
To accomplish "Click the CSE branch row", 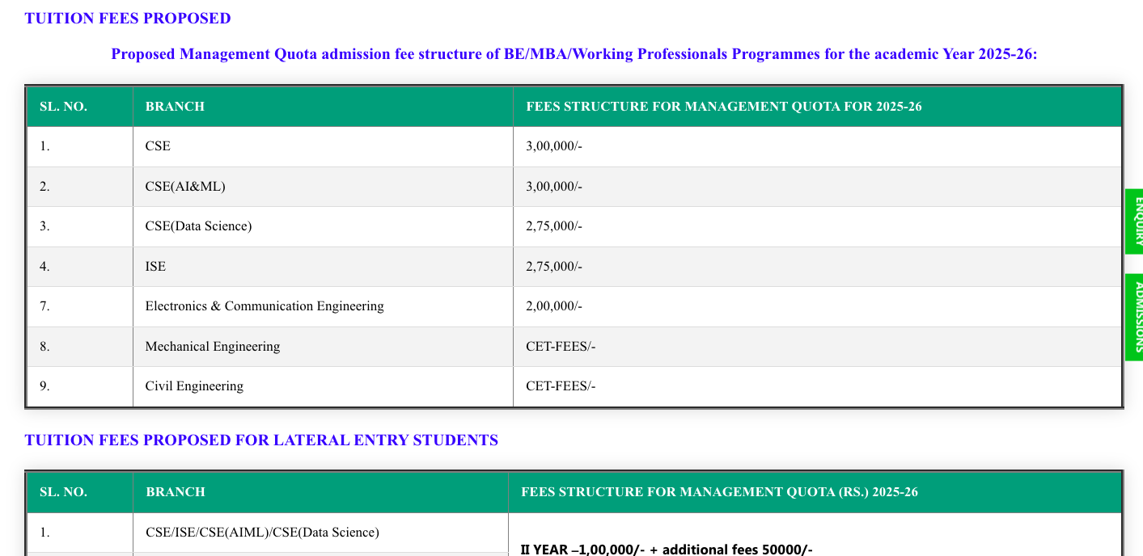I will pos(158,146).
